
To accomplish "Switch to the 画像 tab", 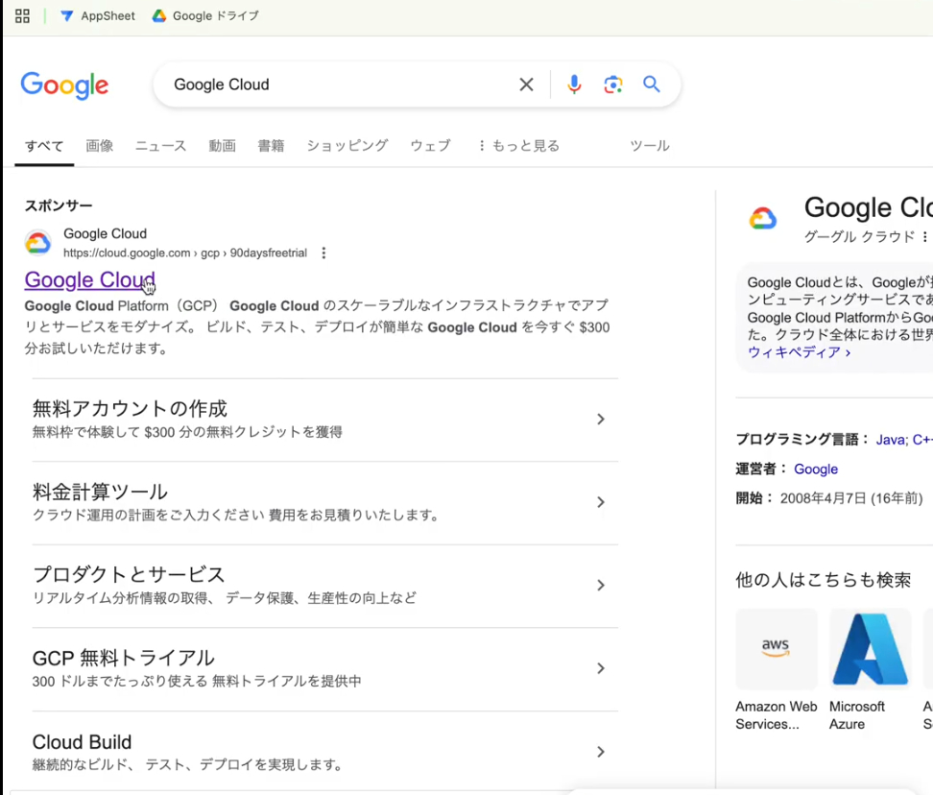I will click(100, 146).
